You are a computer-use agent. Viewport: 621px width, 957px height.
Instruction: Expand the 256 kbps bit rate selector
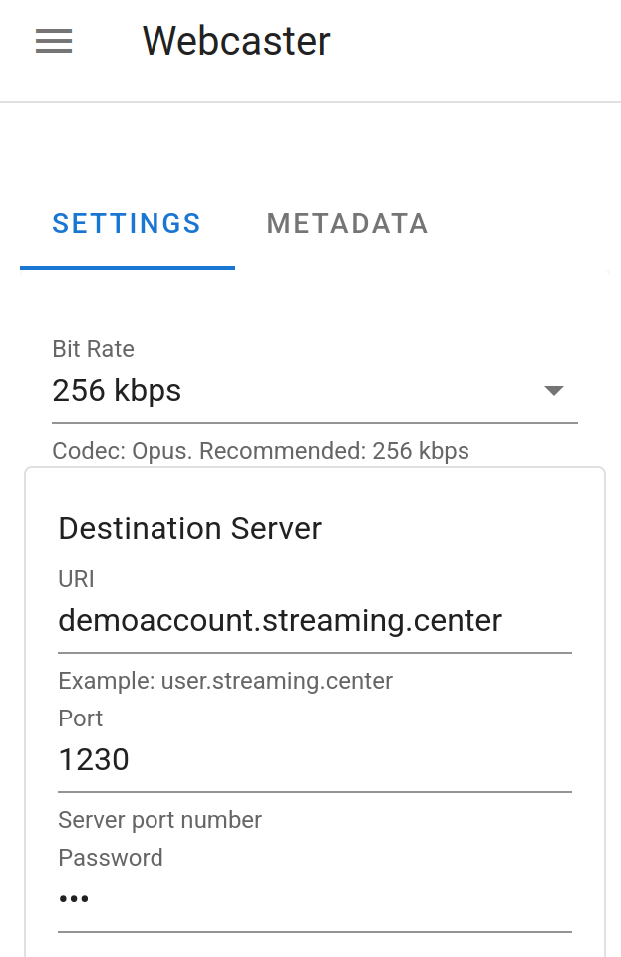[299, 390]
